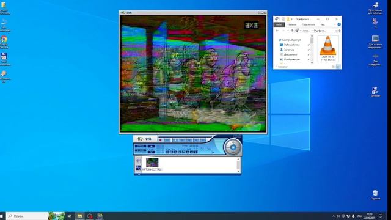Click the TVR app icon on taskbar
Viewport: 391px width, 220px height.
[100, 216]
